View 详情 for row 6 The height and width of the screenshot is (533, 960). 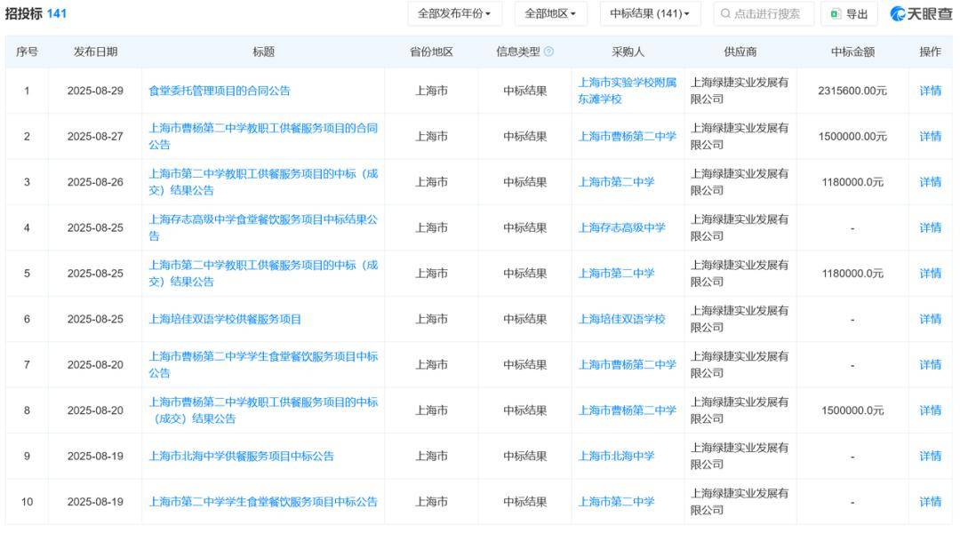coord(930,319)
